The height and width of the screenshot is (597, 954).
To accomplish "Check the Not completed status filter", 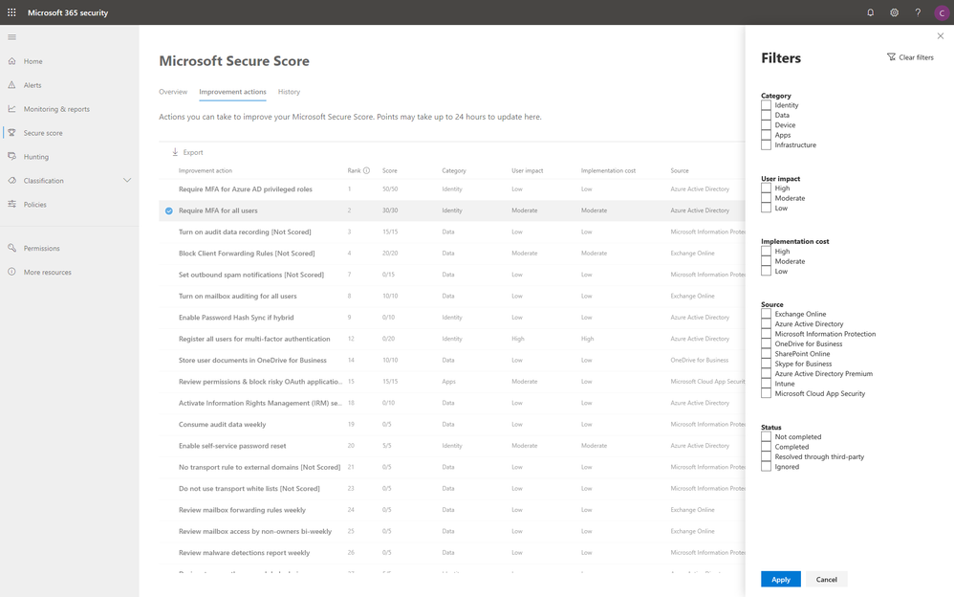I will pos(766,437).
